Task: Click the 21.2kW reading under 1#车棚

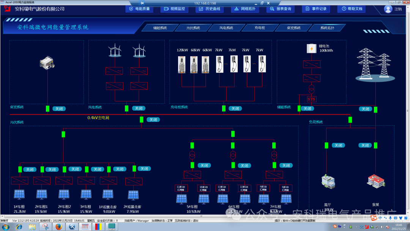Action: [20, 211]
